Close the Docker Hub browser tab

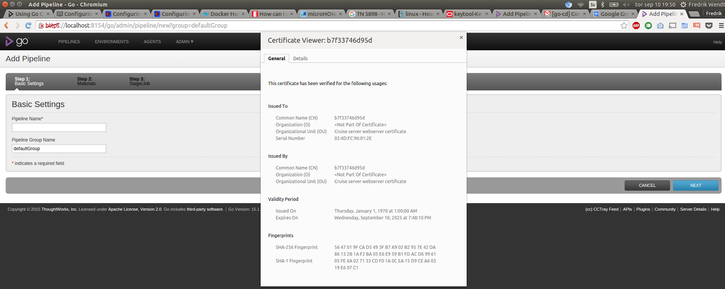click(x=243, y=14)
